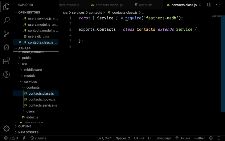The height and width of the screenshot is (141, 225).
Task: Click the feedback smiley icon
Action: 211,138
